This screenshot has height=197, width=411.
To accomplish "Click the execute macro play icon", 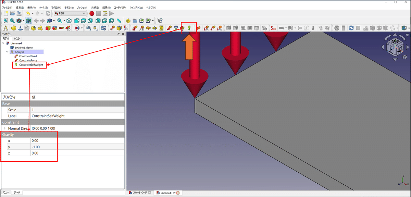I will 112,13.
